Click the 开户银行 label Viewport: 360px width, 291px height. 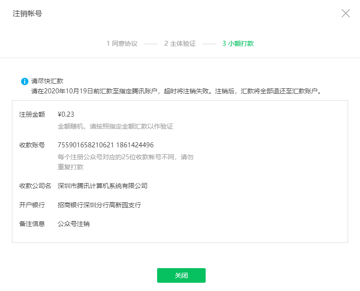32,205
